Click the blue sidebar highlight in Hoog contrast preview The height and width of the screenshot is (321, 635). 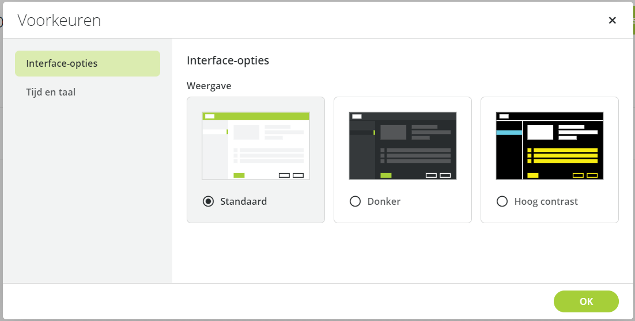tap(509, 133)
